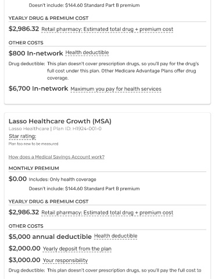Open the Medical Savings Account explanation link
This screenshot has width=215, height=279.
(x=56, y=157)
